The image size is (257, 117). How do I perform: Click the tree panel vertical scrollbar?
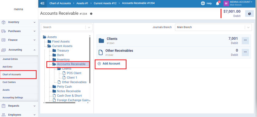tap(90, 60)
